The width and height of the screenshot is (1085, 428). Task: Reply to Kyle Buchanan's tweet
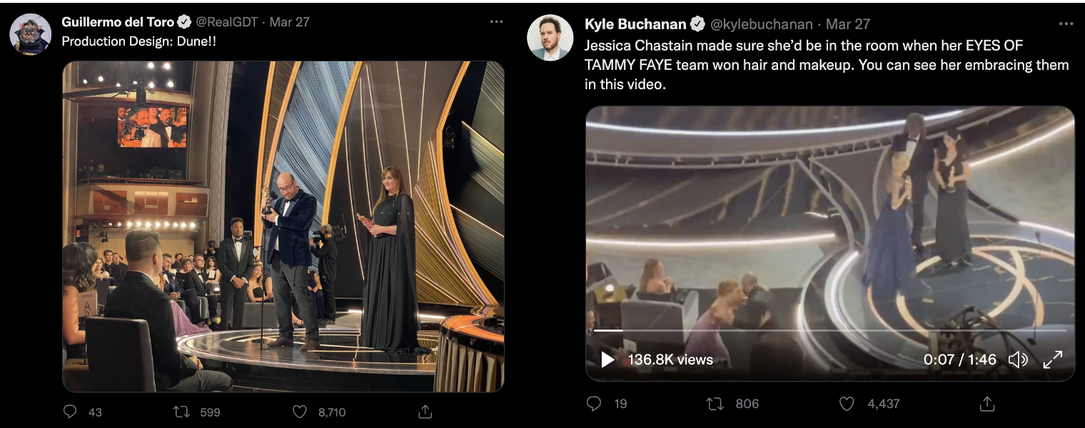click(x=594, y=404)
